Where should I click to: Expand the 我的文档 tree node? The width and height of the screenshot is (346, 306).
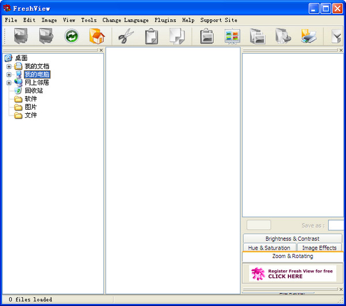[x=9, y=66]
